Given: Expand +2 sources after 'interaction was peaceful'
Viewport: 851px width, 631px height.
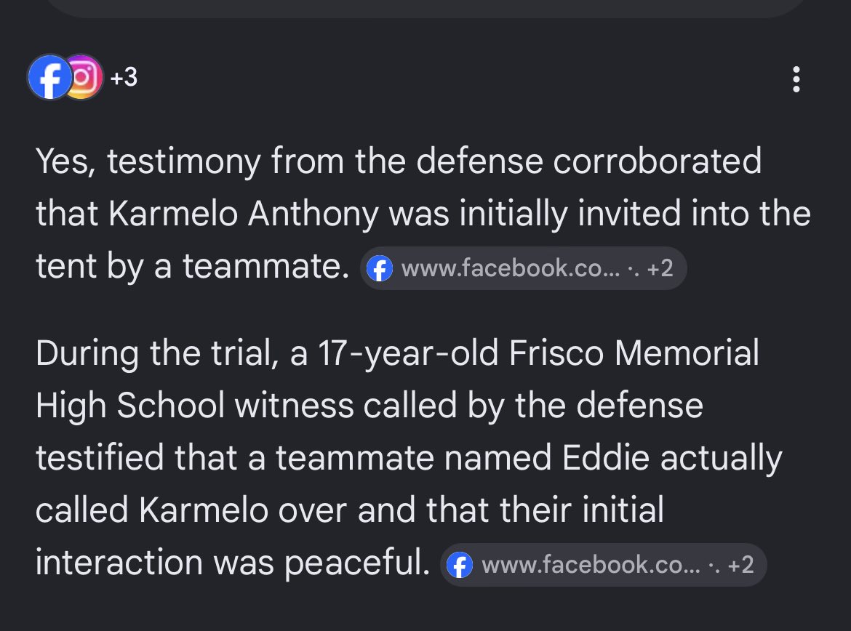Looking at the screenshot, I should [x=740, y=565].
